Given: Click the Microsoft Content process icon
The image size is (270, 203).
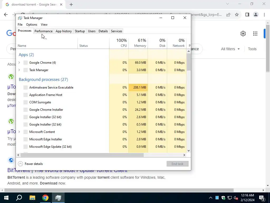Looking at the screenshot, I should pos(26,132).
